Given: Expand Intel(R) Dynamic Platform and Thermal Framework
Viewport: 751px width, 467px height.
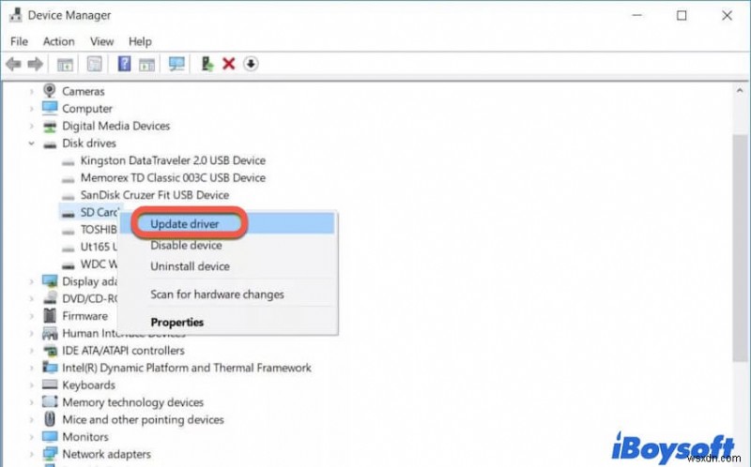Looking at the screenshot, I should coord(32,368).
